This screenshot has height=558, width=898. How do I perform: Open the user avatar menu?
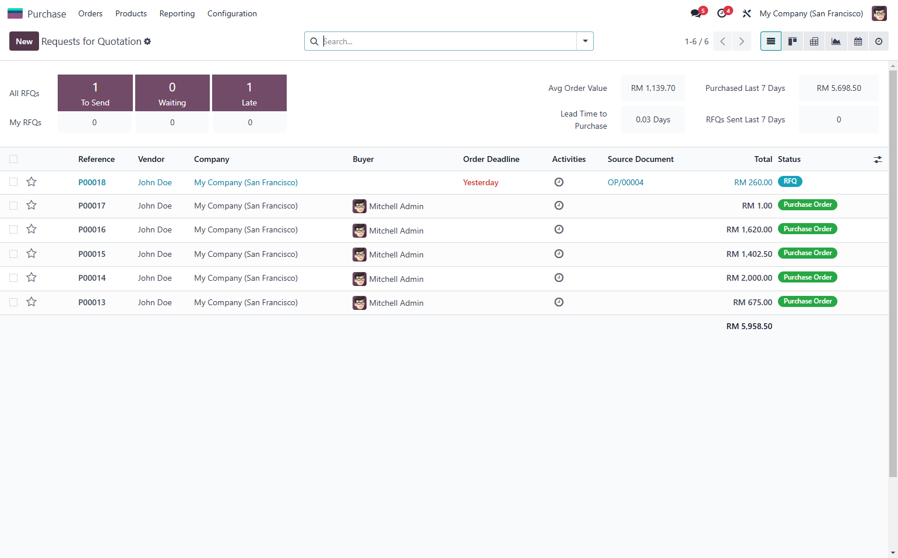879,13
